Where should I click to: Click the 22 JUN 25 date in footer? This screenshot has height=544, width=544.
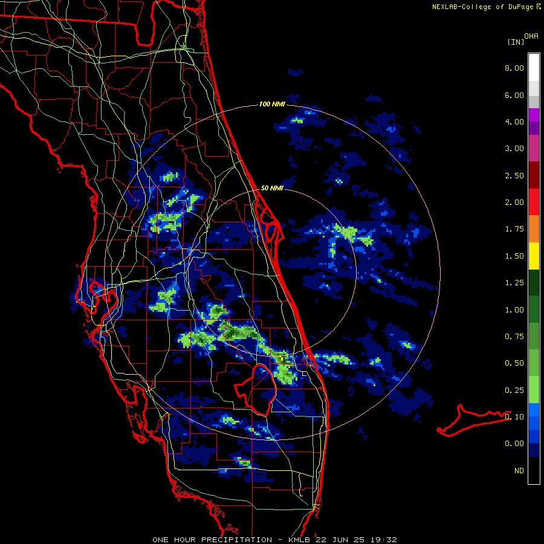coord(341,540)
